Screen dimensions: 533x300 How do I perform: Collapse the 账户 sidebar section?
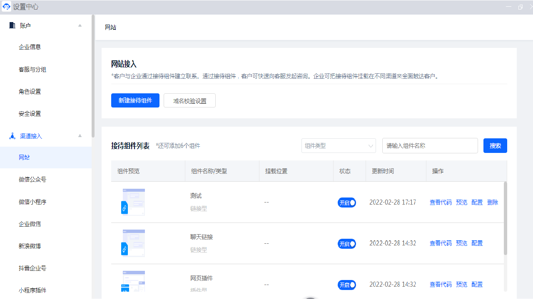pos(80,25)
